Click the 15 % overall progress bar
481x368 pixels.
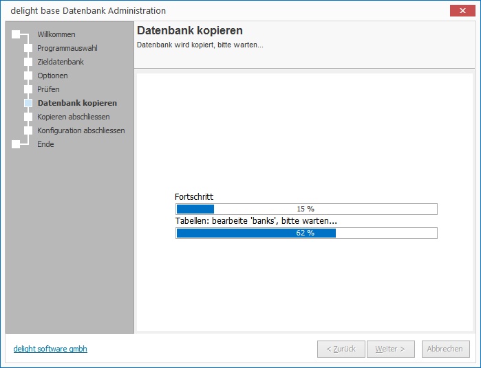(x=306, y=209)
